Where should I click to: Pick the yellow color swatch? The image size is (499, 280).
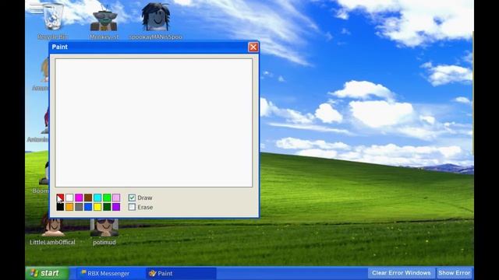click(x=97, y=207)
